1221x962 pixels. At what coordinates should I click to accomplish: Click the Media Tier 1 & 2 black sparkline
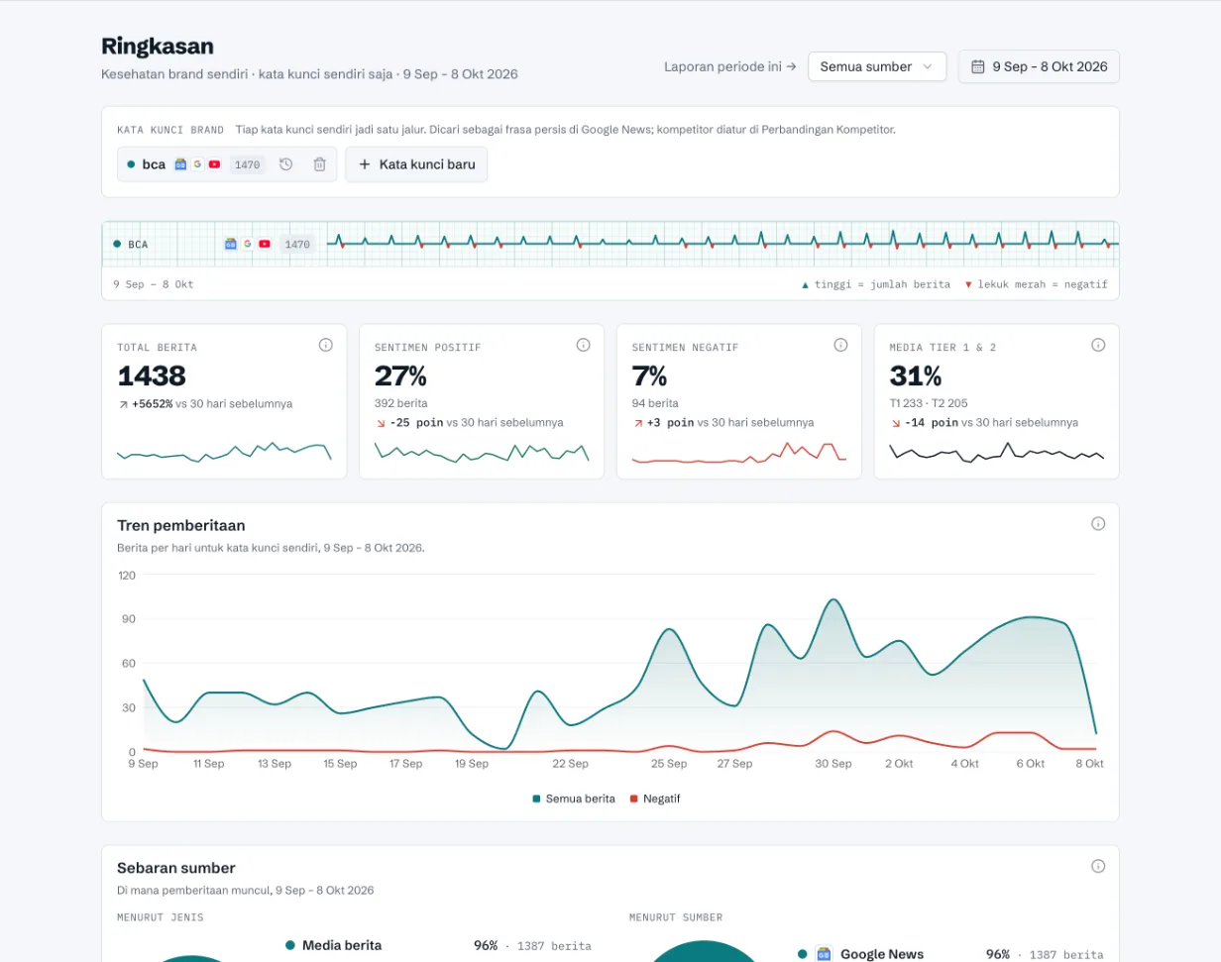(997, 453)
